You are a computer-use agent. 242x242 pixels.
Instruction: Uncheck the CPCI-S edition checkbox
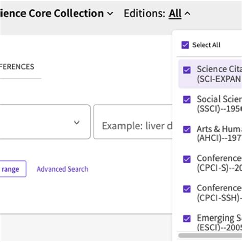(x=187, y=159)
